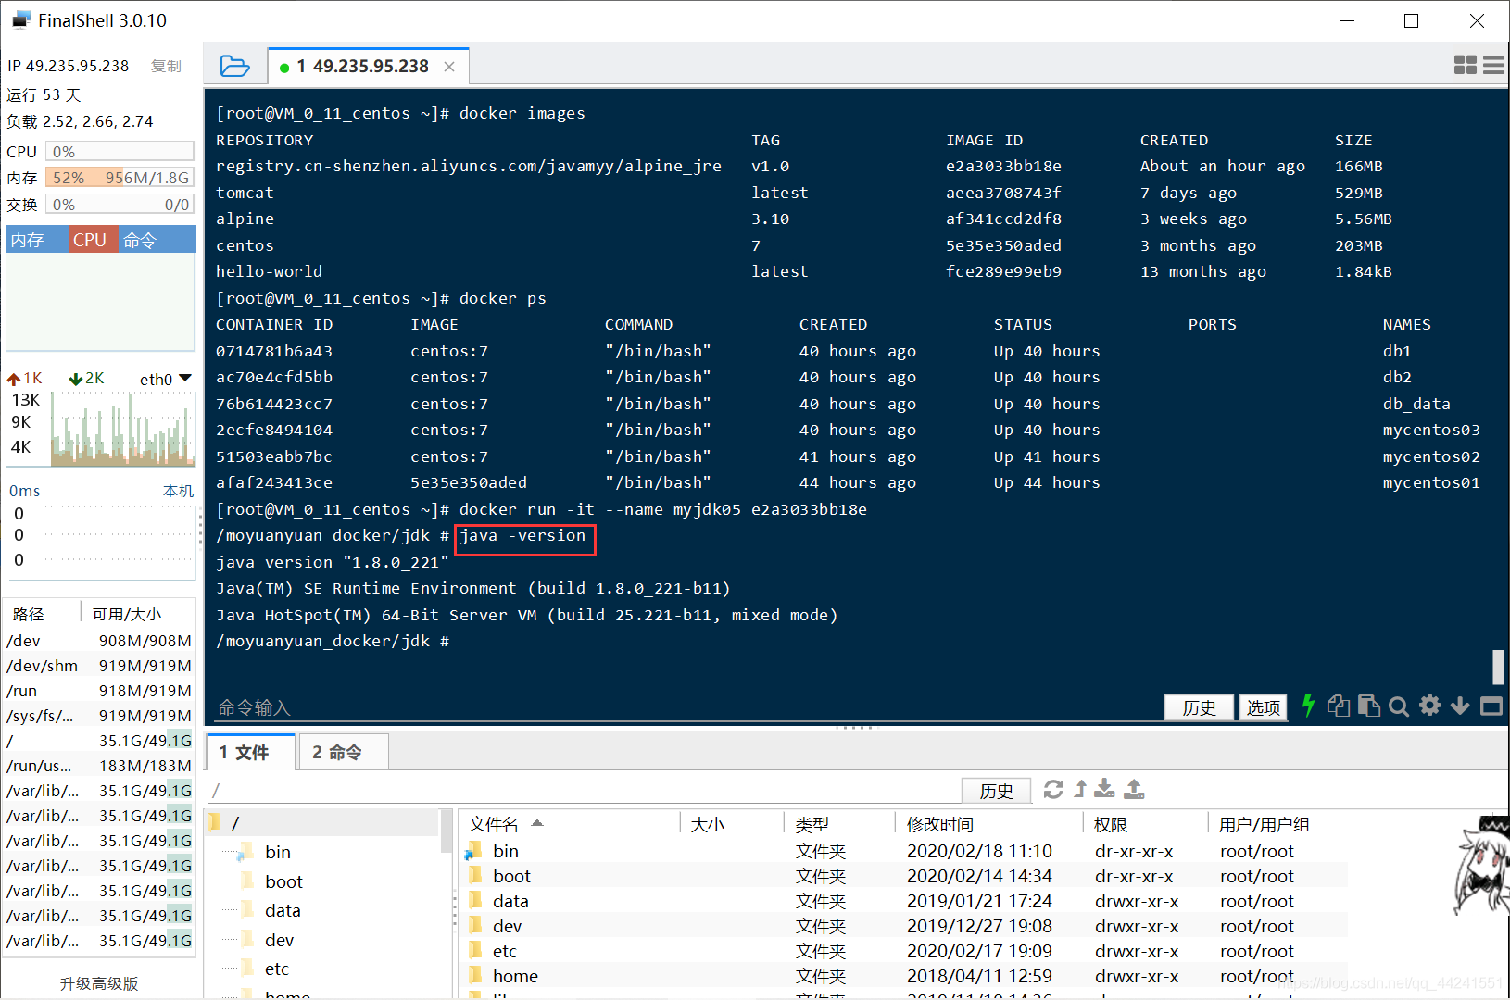Minimize the FinalShell window
The image size is (1510, 1000).
click(1347, 20)
